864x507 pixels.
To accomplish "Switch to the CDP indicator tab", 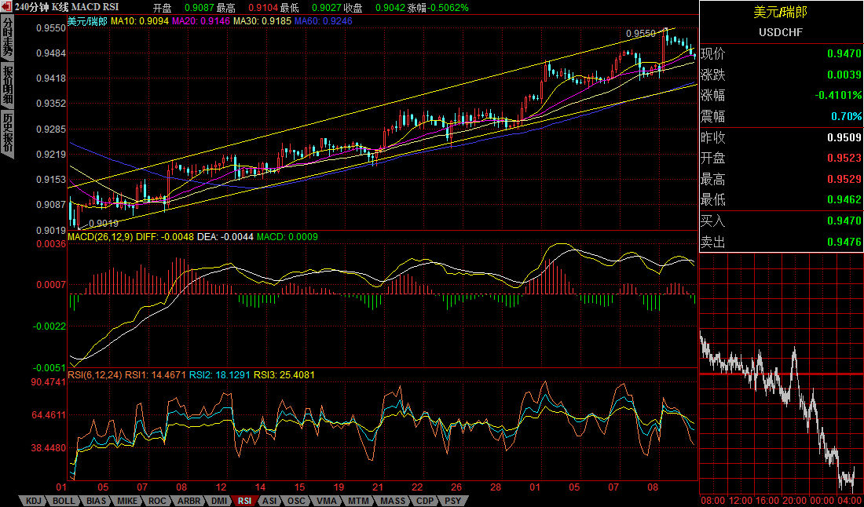I will 424,501.
